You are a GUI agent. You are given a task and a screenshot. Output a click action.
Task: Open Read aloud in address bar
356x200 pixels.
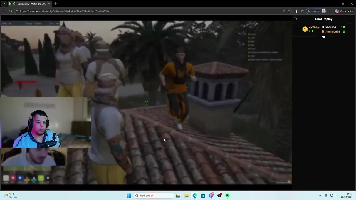(x=283, y=11)
